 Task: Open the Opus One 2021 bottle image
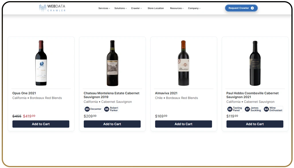click(x=41, y=63)
